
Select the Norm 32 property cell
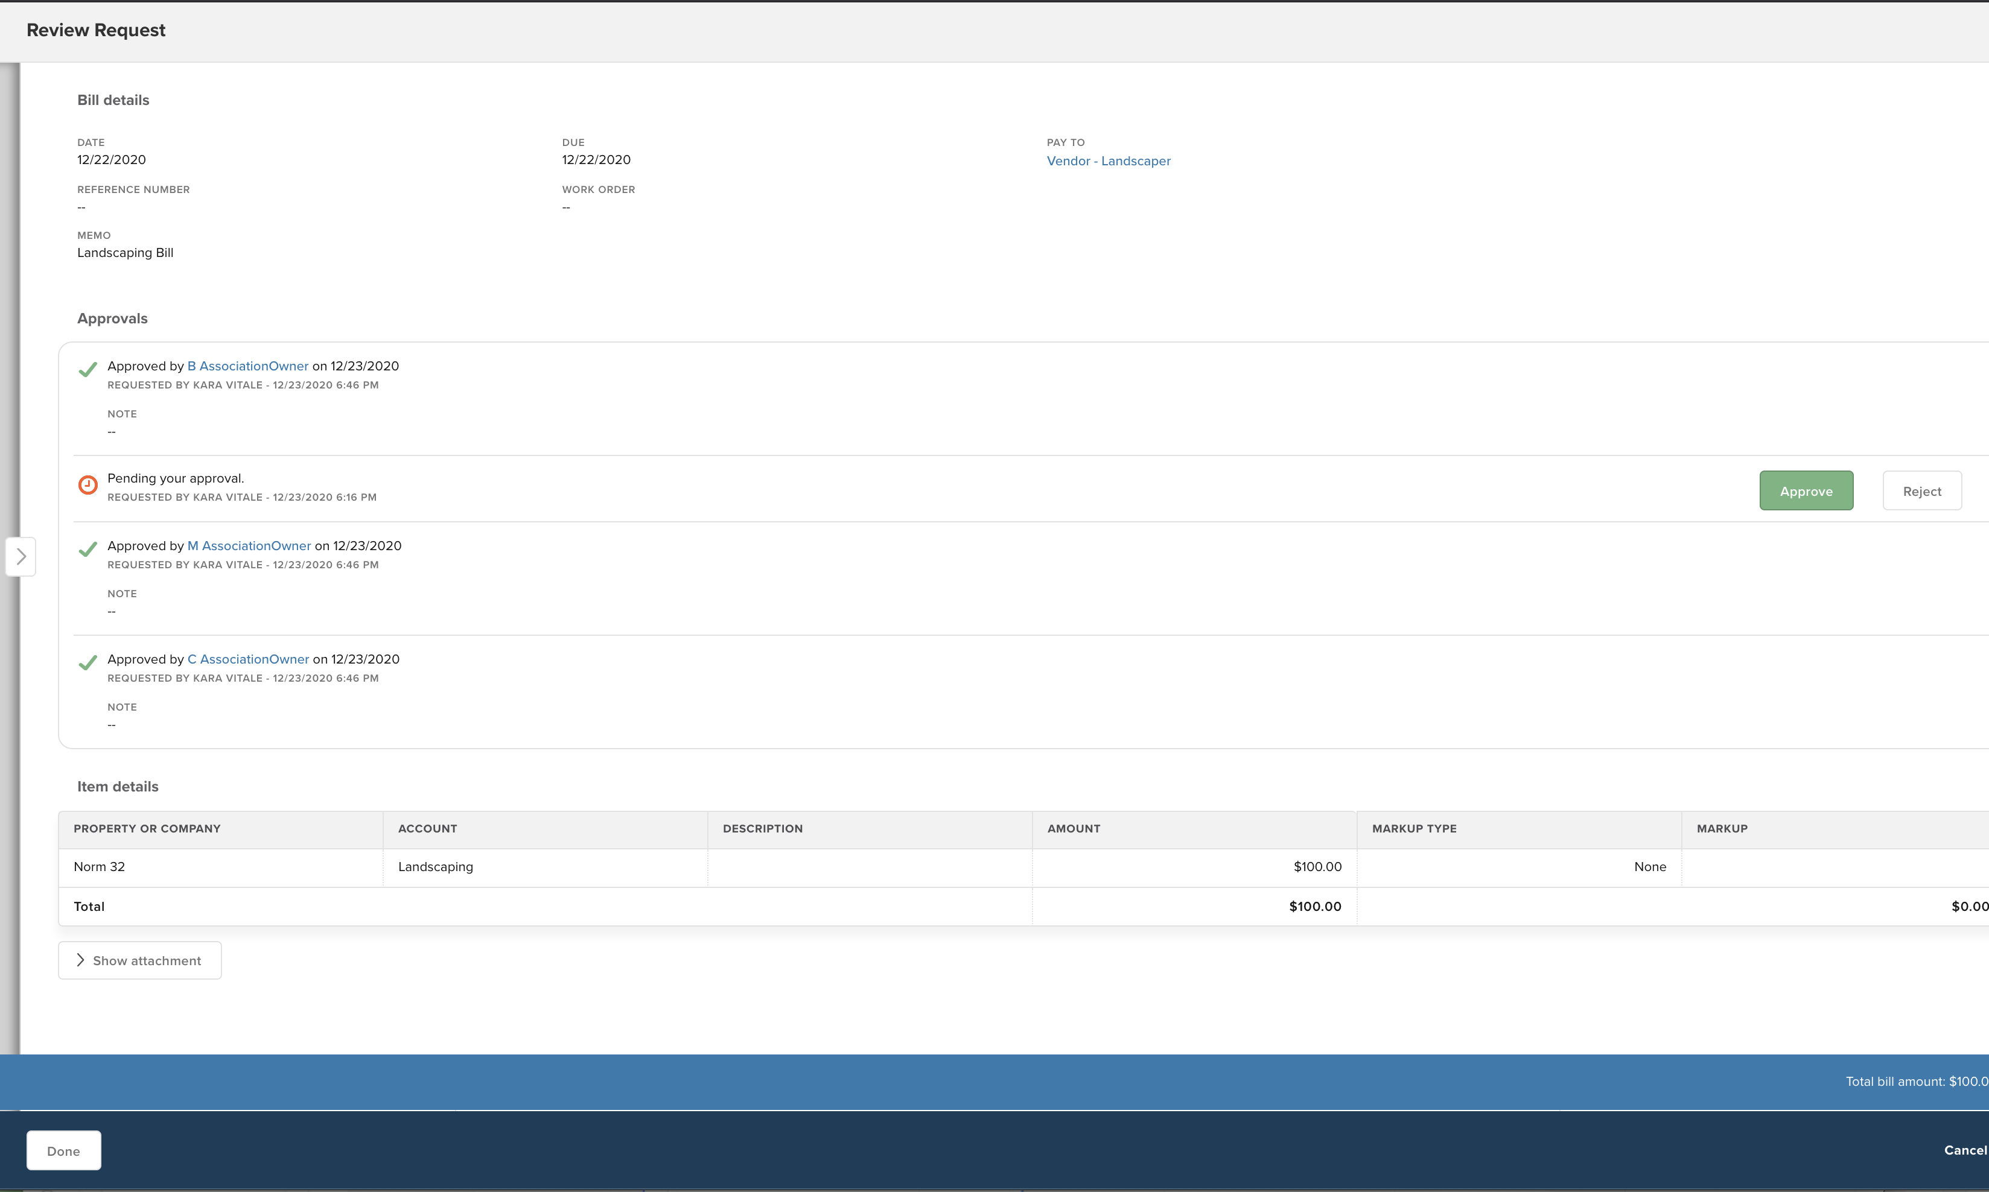tap(100, 867)
